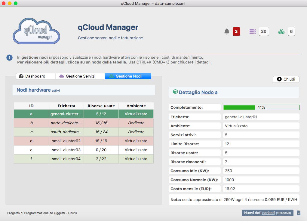The width and height of the screenshot is (307, 221).
Task: Sort table by Risorse usate column header
Action: click(101, 106)
